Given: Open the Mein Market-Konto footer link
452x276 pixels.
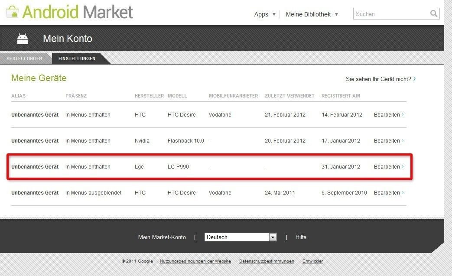Looking at the screenshot, I should coord(162,237).
